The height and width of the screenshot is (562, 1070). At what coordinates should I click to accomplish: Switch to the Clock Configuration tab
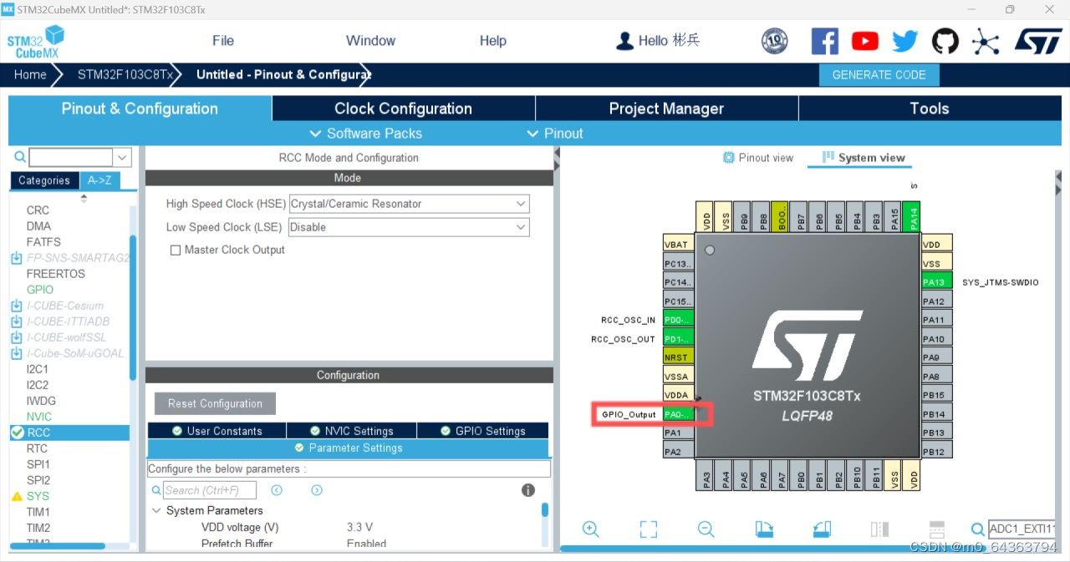(x=402, y=108)
